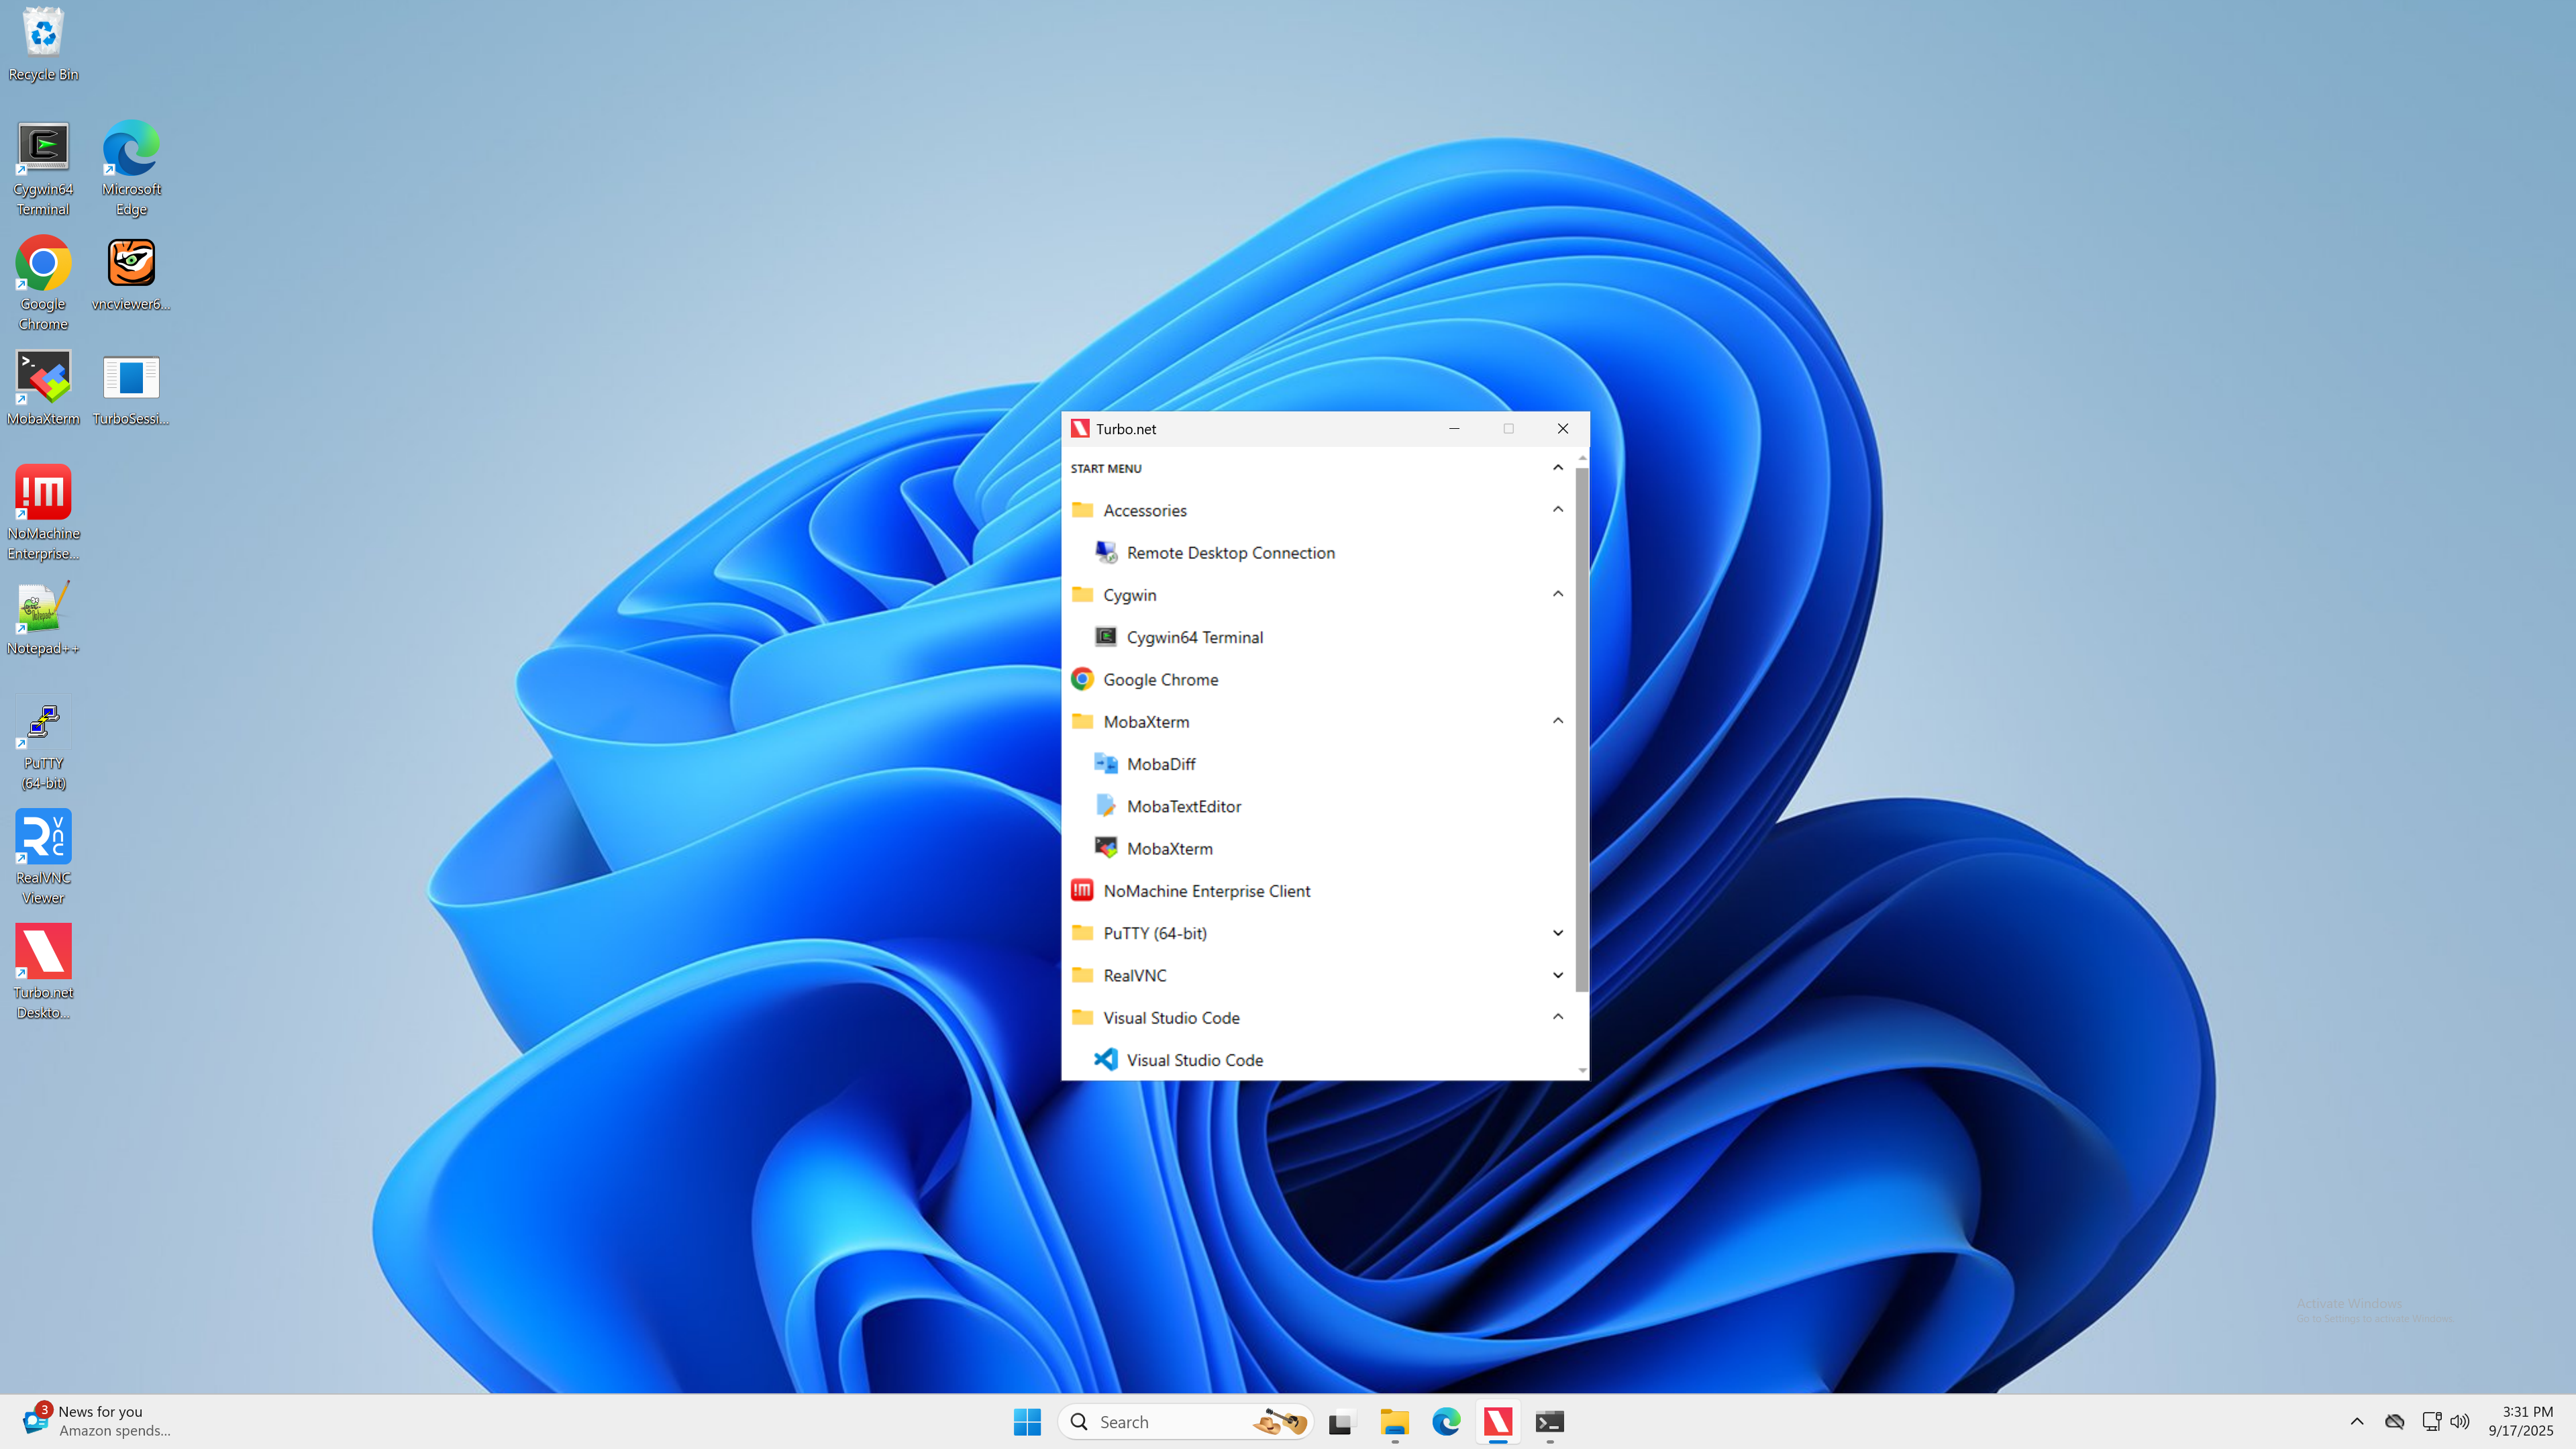Select the TurboSession desktop file icon

click(x=131, y=390)
